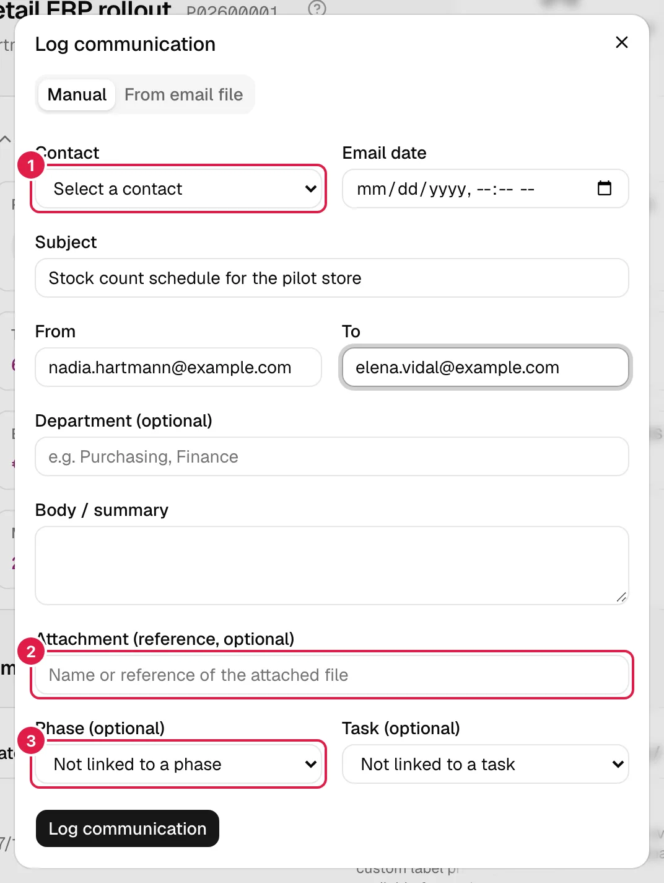
Task: Click the "Task (optional)" label
Action: tap(401, 728)
